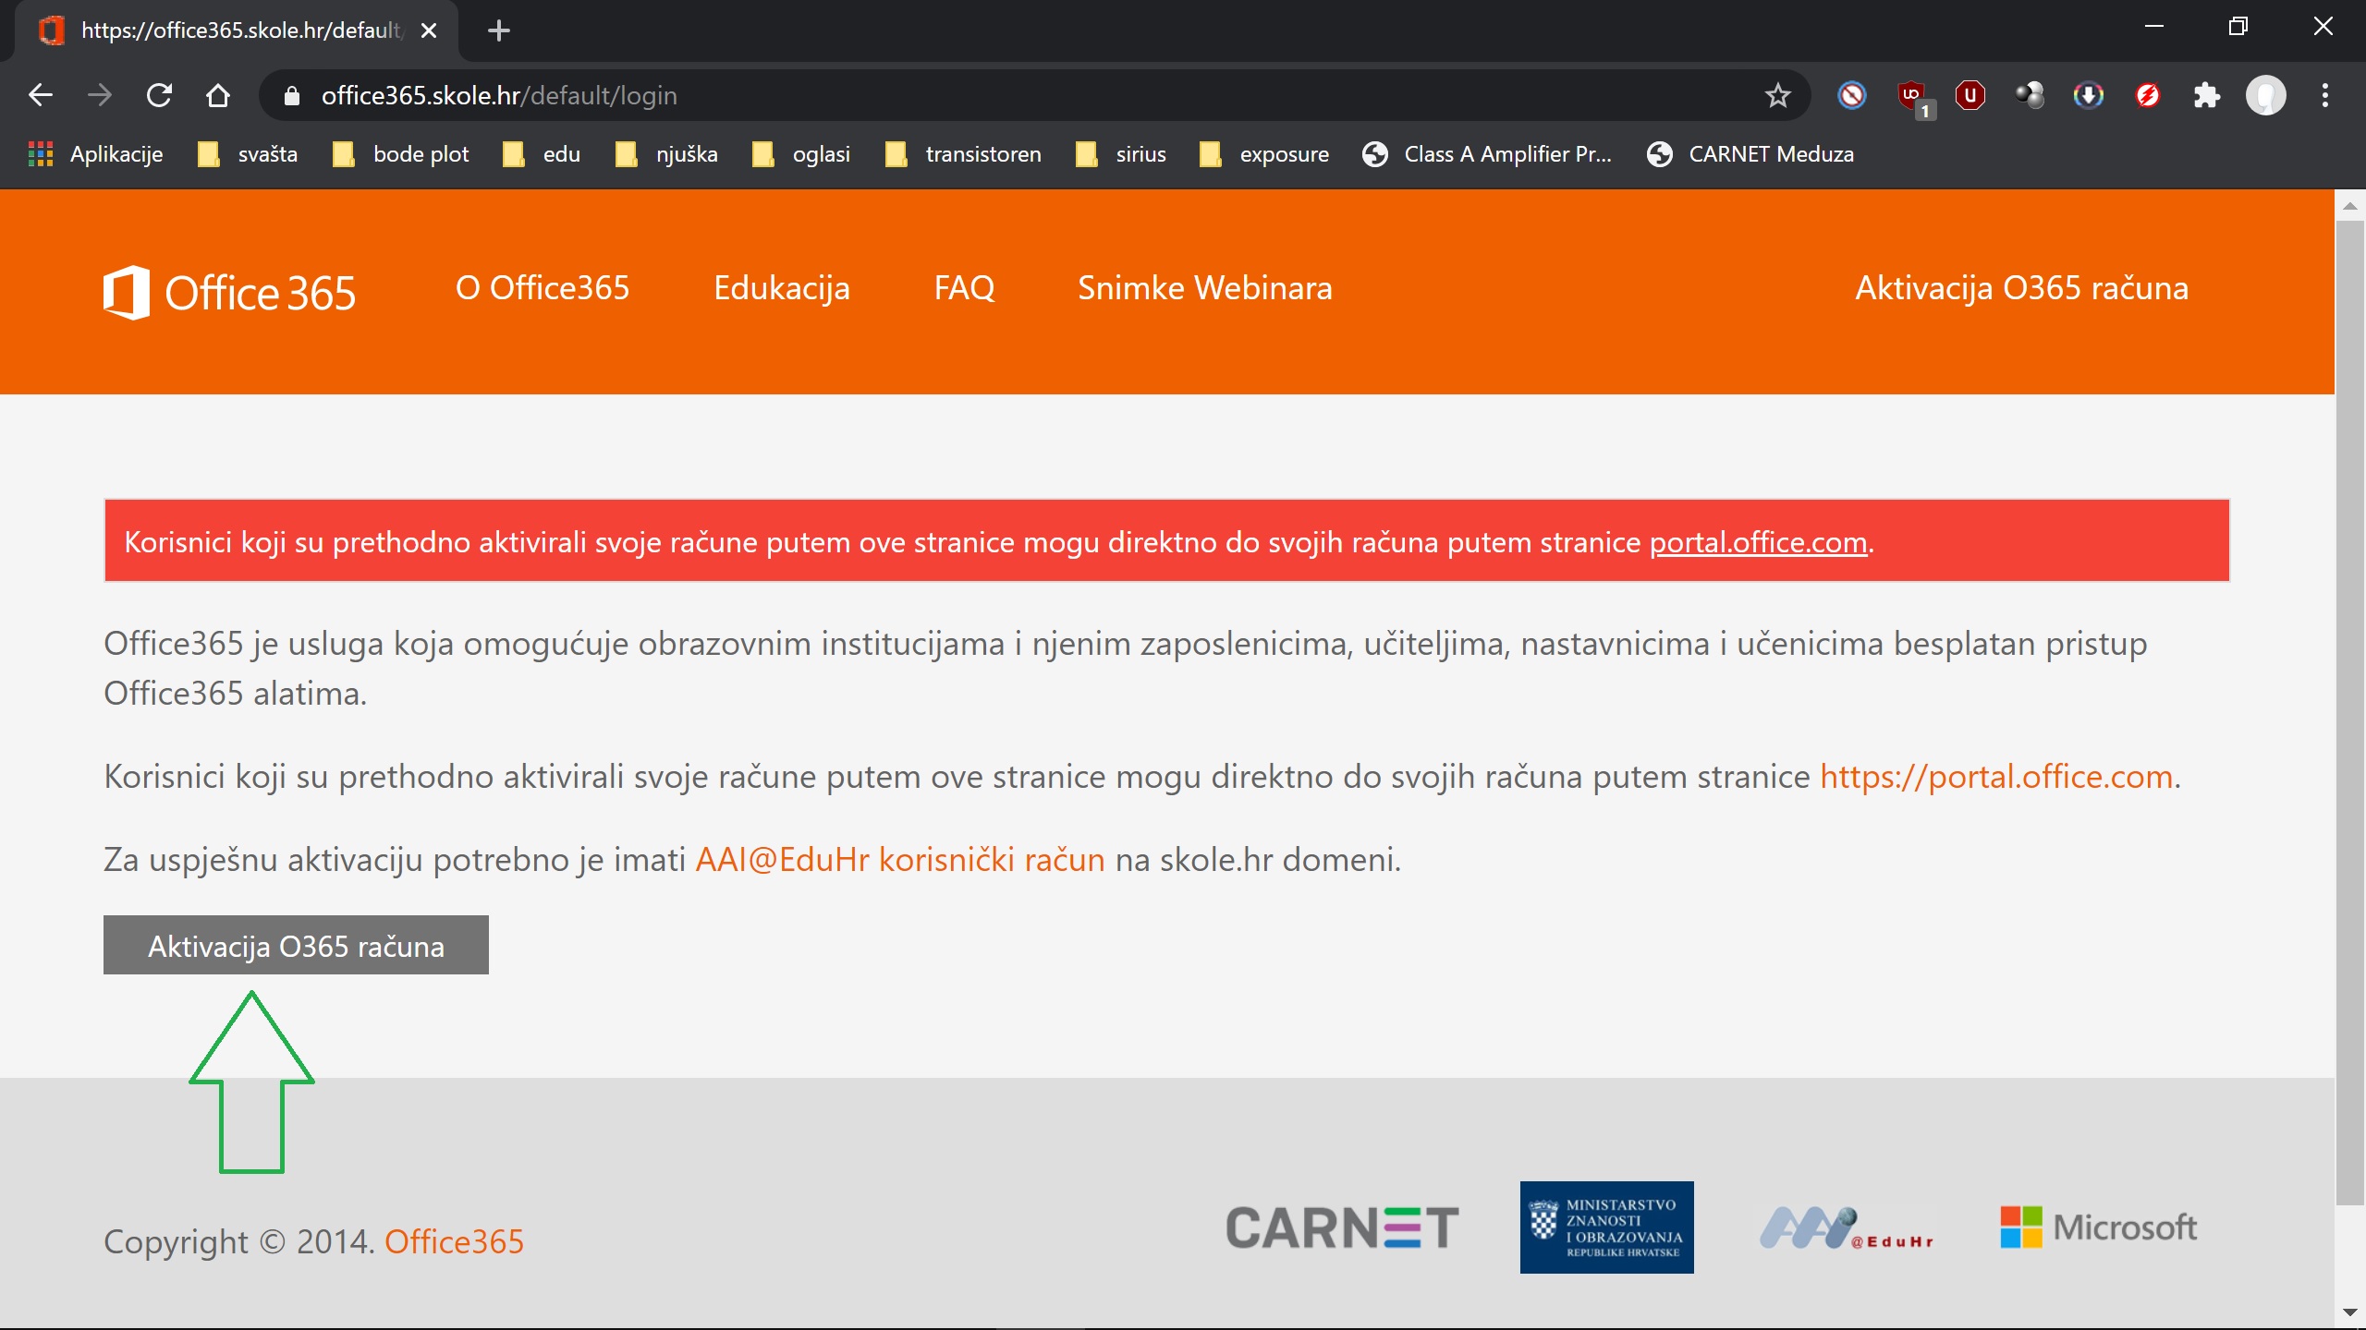Open the Extensions puzzle piece menu
The width and height of the screenshot is (2366, 1330).
click(x=2207, y=95)
